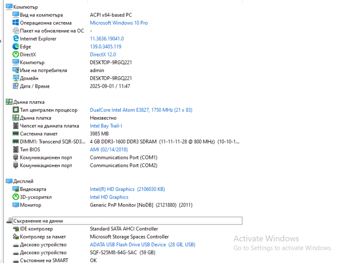Image resolution: width=339 pixels, height=263 pixels.
Task: Open the DualCore Intel Atom E3827 link
Action: [141, 110]
